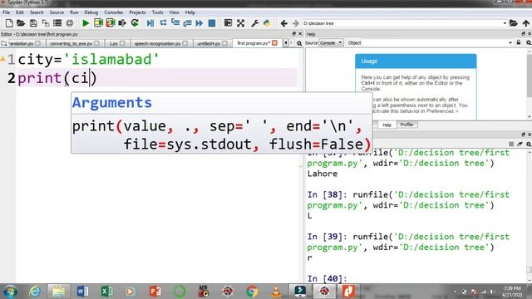The image size is (532, 299).
Task: Click debug Step return icon
Action: click(x=187, y=23)
